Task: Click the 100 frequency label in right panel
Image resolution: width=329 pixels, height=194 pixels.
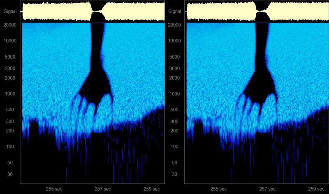Action: tap(177, 147)
